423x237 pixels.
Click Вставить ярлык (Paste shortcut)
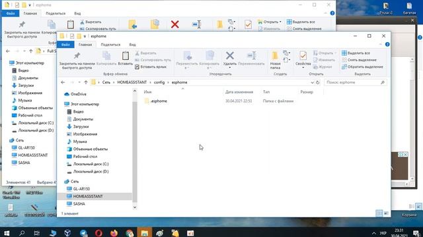click(151, 66)
